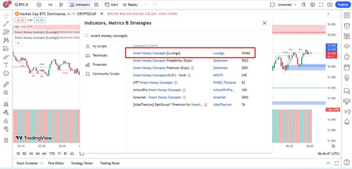Remove drawings with the trash icon
The image size is (352, 169).
pos(6,140)
